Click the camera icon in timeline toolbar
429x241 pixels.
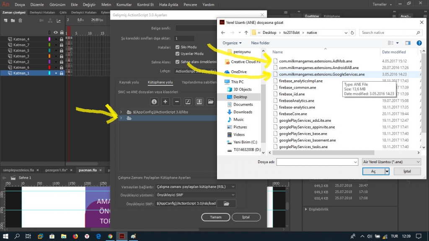(41, 21)
